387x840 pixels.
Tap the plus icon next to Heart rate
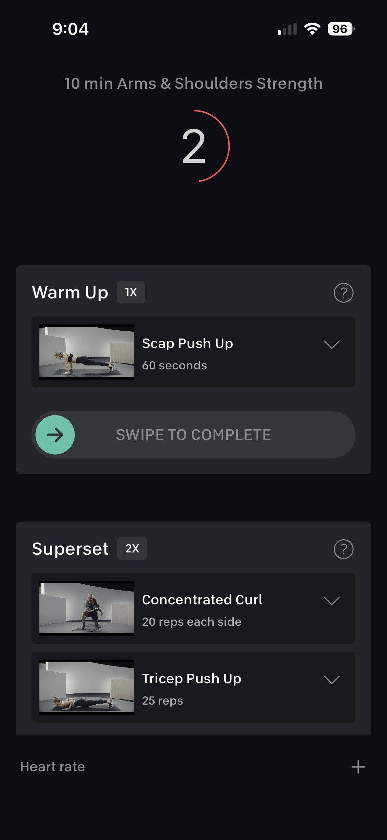click(358, 767)
